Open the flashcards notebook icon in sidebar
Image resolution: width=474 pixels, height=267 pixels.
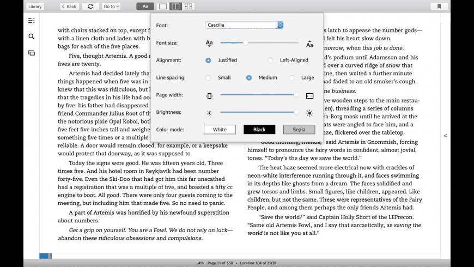point(32,53)
